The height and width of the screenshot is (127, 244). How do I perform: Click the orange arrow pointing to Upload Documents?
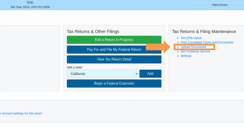click(x=158, y=47)
